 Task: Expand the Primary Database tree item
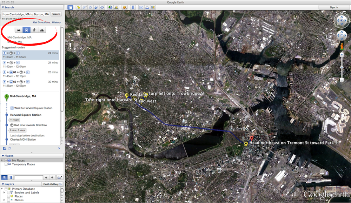point(2,189)
